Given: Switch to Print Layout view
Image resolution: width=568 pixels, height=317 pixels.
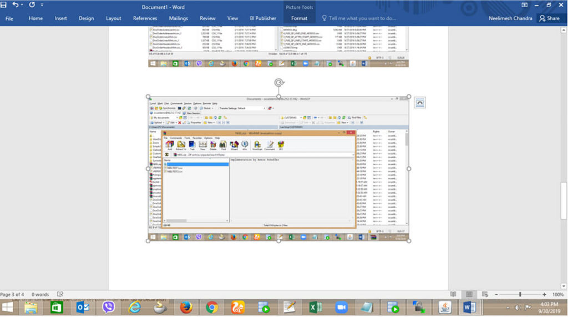Looking at the screenshot, I should click(x=469, y=294).
